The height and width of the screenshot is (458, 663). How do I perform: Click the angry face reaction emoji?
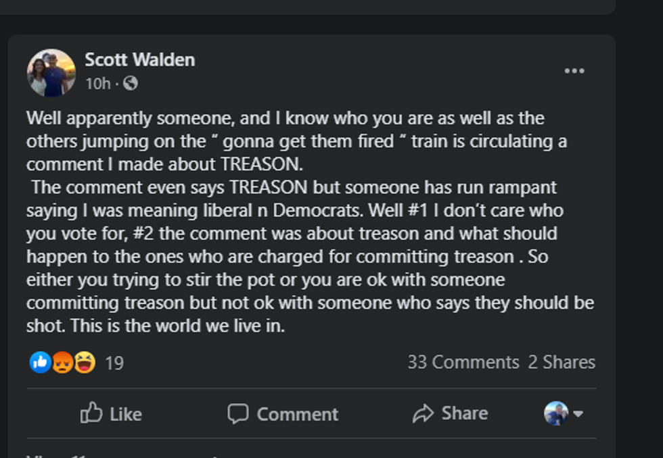pos(62,363)
